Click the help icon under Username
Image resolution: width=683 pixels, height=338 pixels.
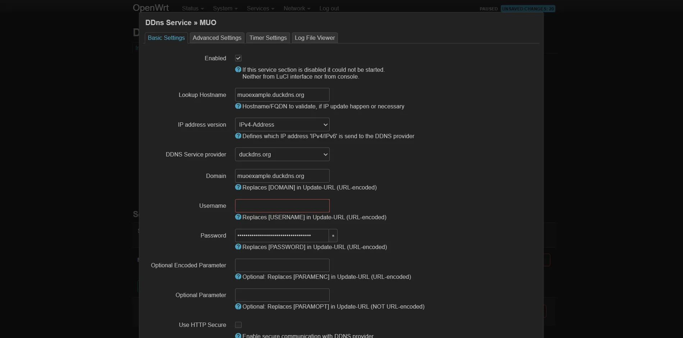click(238, 217)
